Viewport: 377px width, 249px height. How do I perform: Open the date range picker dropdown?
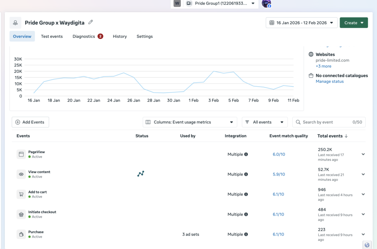301,23
